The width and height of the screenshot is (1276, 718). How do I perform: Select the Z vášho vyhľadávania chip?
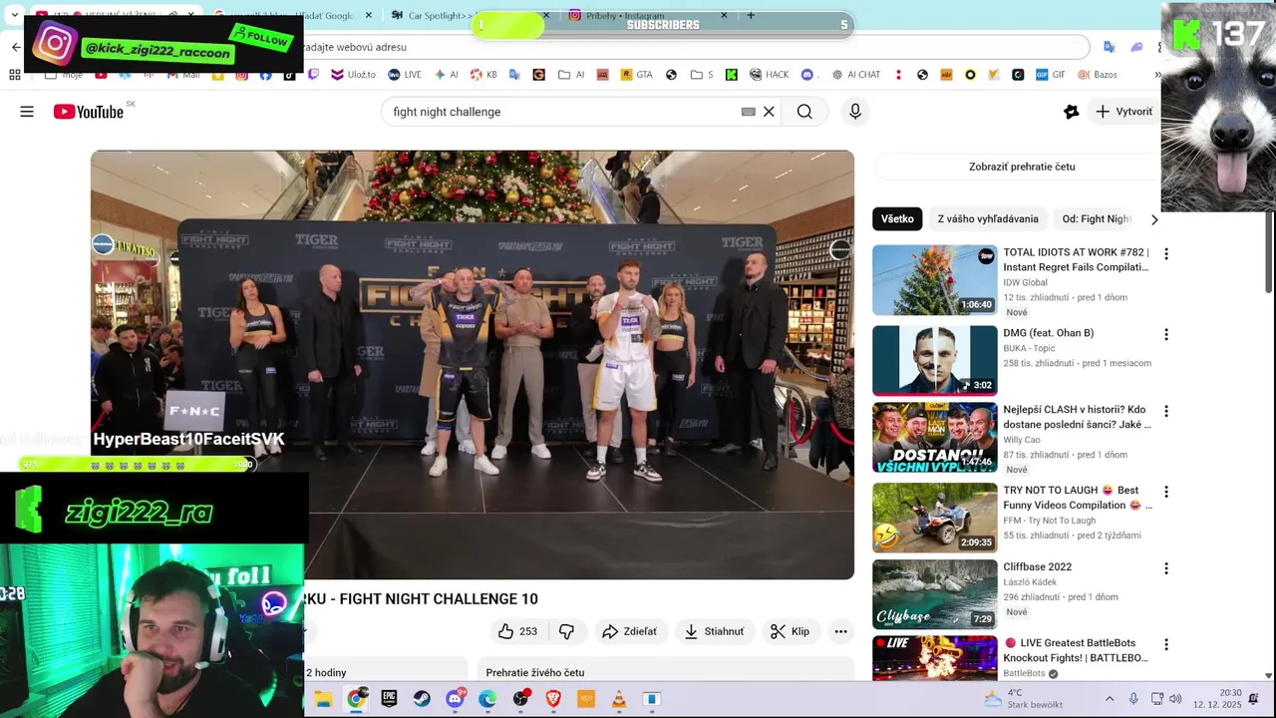(988, 219)
